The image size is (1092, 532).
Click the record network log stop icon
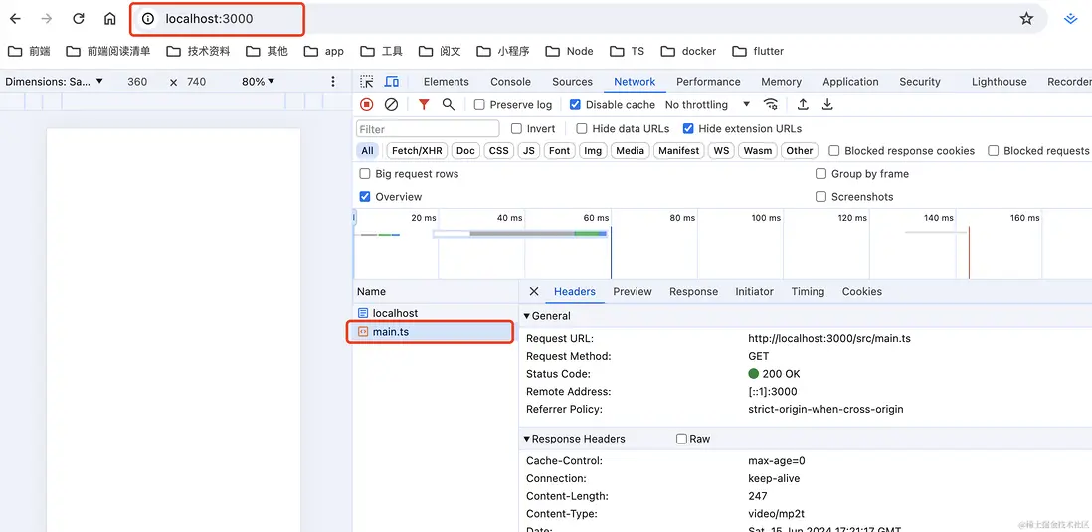(366, 104)
